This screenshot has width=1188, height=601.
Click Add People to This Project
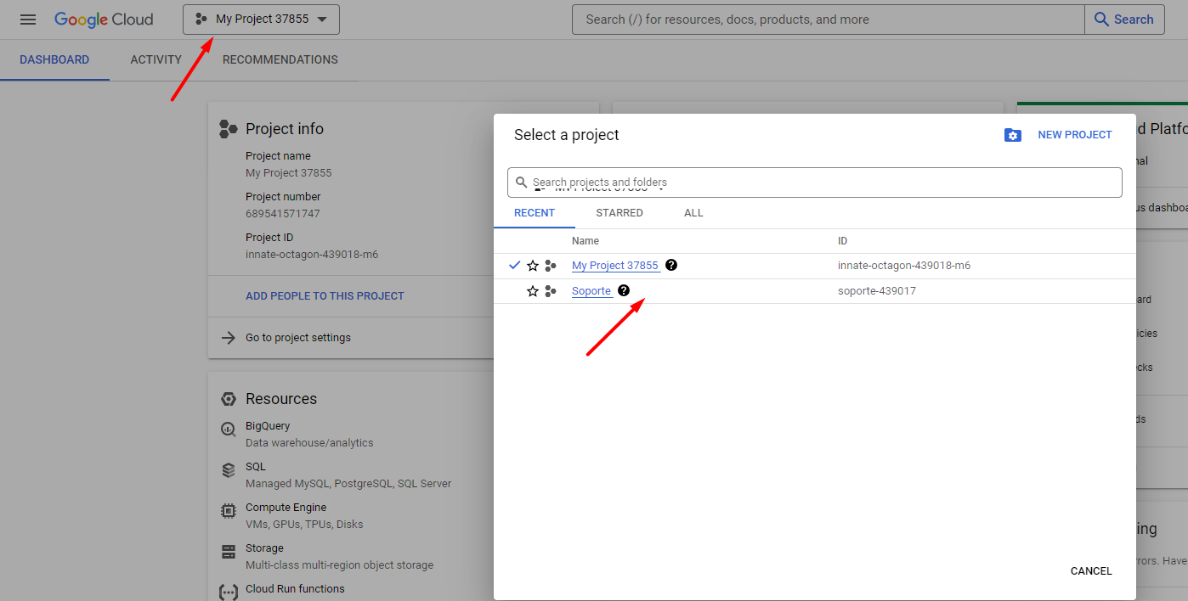[325, 296]
